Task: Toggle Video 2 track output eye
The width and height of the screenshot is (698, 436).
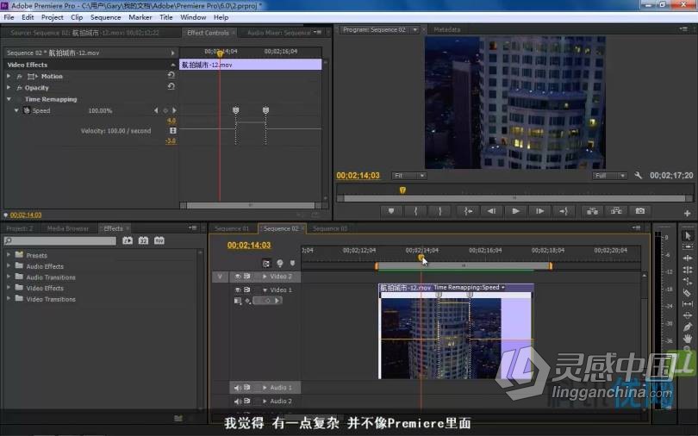Action: (238, 277)
